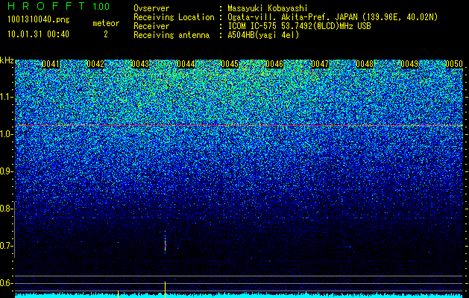The image size is (469, 298).
Task: Click the 0050 time marker
Action: pos(454,64)
